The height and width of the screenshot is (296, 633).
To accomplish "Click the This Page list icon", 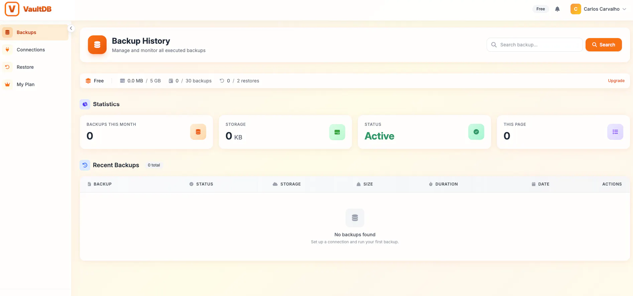I will click(x=615, y=132).
